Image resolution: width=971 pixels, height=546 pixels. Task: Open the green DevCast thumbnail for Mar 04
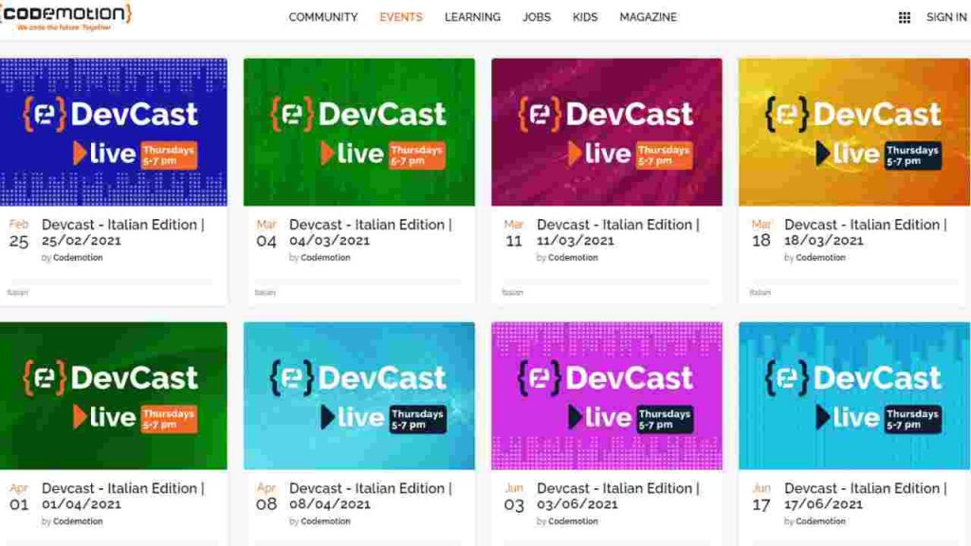(359, 132)
